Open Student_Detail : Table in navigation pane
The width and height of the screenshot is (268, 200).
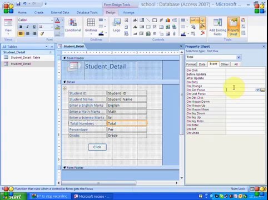tap(26, 58)
